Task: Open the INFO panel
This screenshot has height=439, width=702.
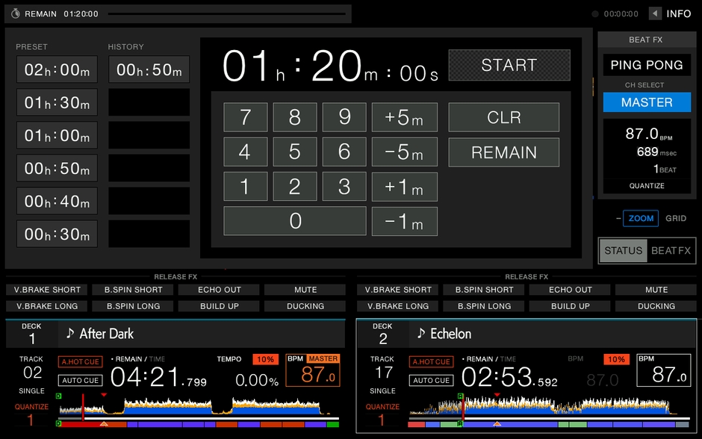Action: (676, 13)
